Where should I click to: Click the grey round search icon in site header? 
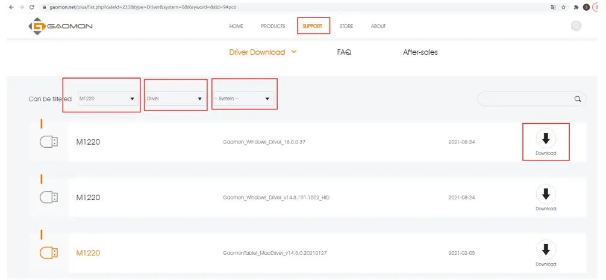pos(576,26)
